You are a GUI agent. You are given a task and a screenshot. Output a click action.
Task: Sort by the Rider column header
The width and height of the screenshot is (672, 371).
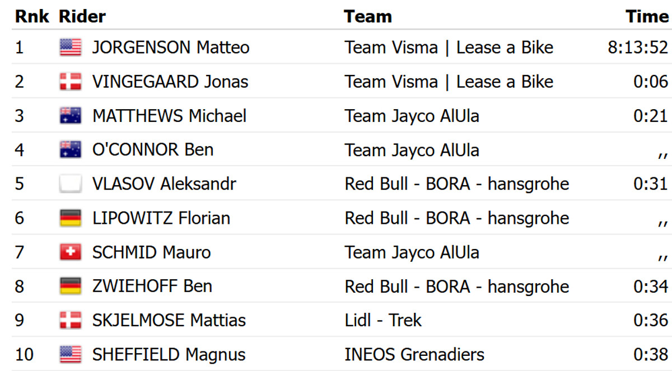pyautogui.click(x=82, y=16)
